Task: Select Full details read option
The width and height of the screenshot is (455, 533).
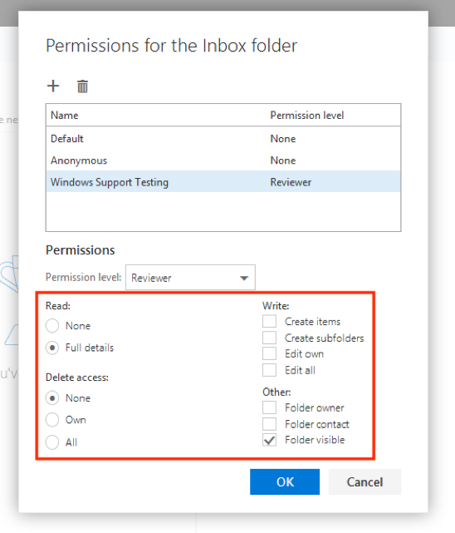Action: (x=52, y=348)
